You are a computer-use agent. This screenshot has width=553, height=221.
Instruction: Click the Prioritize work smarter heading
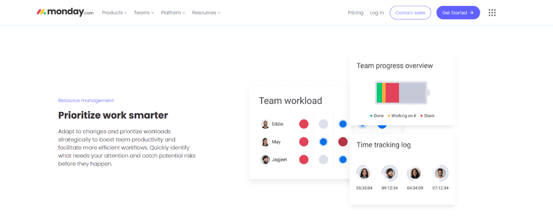pyautogui.click(x=113, y=115)
